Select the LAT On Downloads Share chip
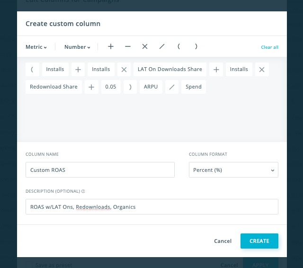 [x=170, y=69]
